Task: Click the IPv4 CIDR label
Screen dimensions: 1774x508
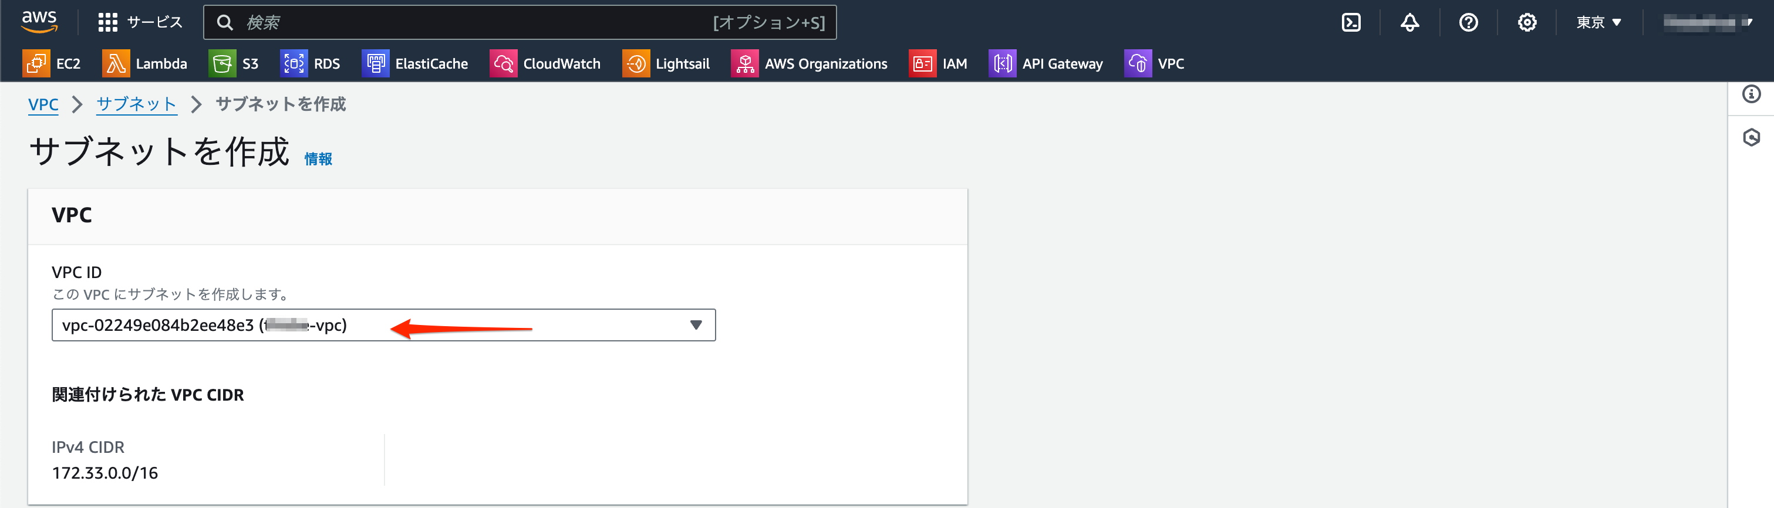Action: pyautogui.click(x=88, y=448)
